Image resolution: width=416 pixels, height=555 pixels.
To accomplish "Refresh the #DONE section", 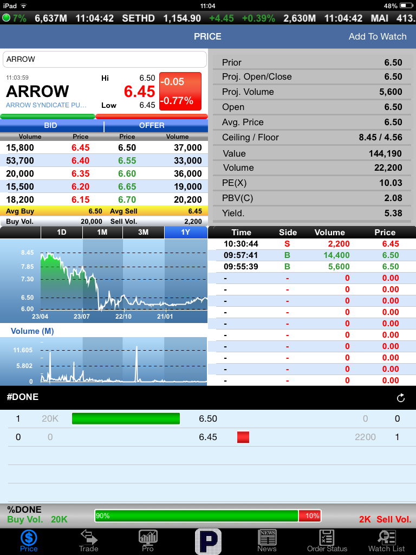I will (400, 398).
